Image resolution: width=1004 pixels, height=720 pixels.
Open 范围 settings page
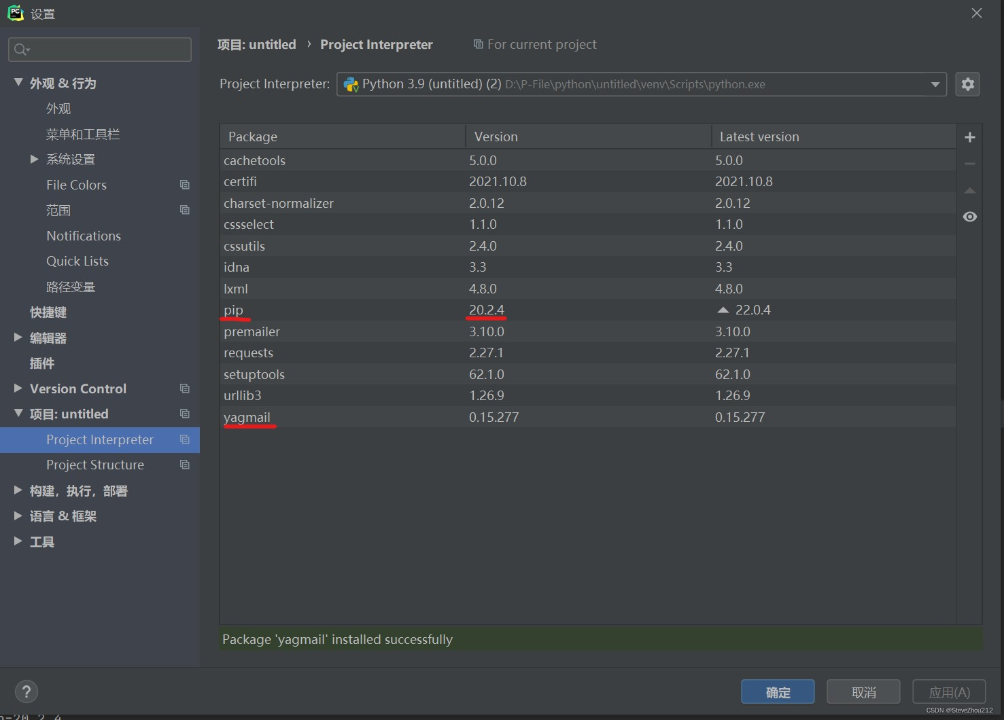[x=58, y=211]
